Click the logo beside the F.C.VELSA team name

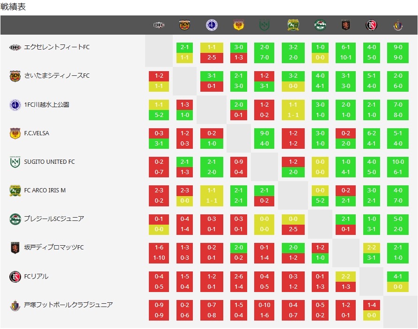point(15,133)
